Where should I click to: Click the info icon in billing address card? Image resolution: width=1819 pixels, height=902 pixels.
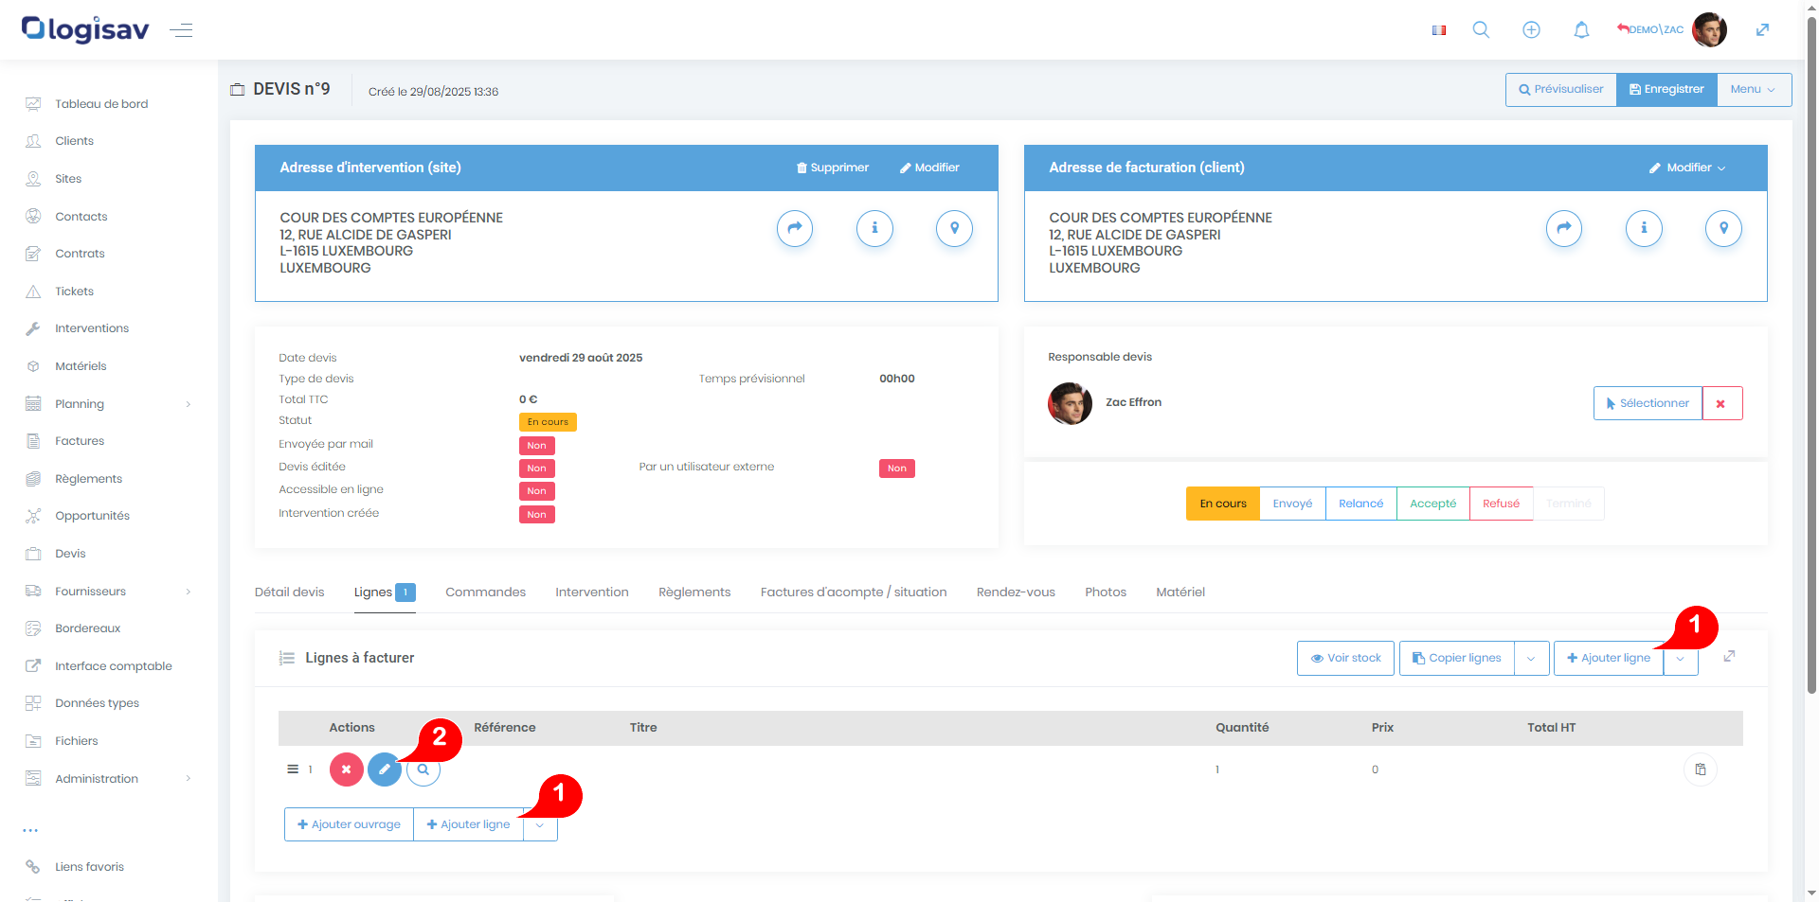point(1644,228)
